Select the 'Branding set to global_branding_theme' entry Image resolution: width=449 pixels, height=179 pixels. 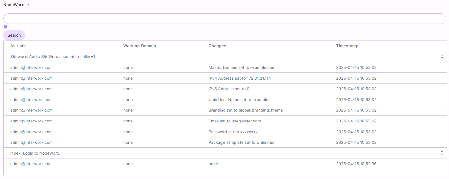tap(245, 110)
